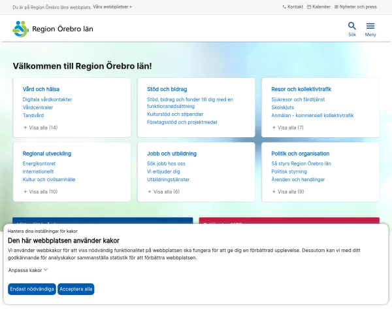Image resolution: width=392 pixels, height=314 pixels.
Task: Show all 14 under Vård och hälsa
Action: coord(41,128)
